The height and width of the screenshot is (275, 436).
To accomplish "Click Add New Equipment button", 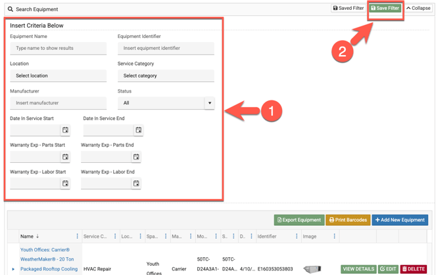I will click(400, 220).
